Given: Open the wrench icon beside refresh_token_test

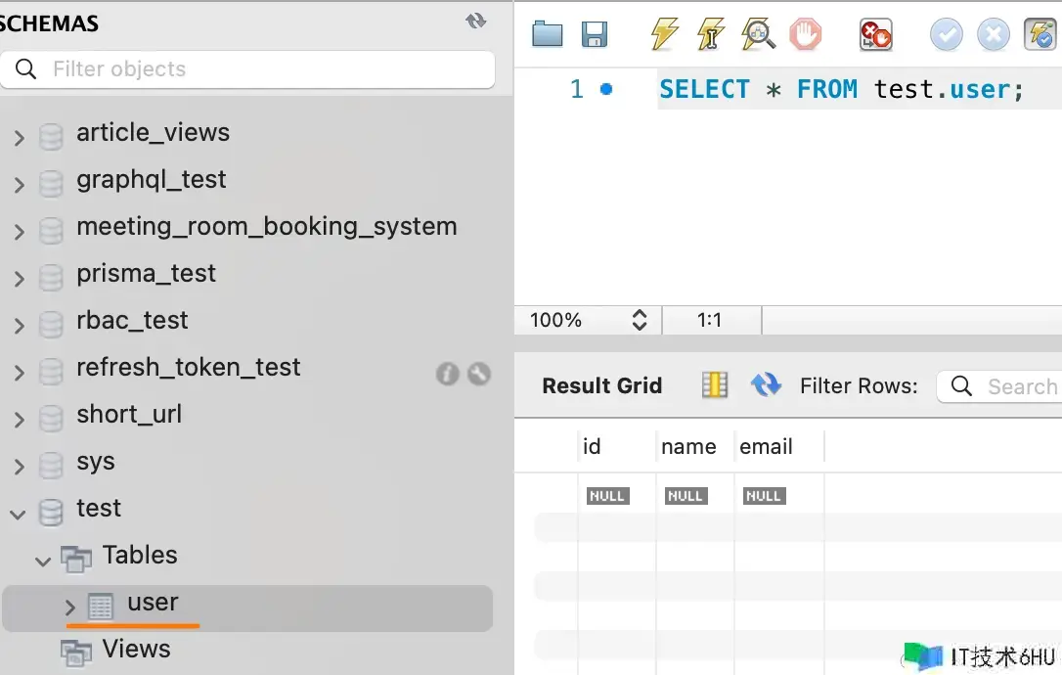Looking at the screenshot, I should tap(479, 373).
